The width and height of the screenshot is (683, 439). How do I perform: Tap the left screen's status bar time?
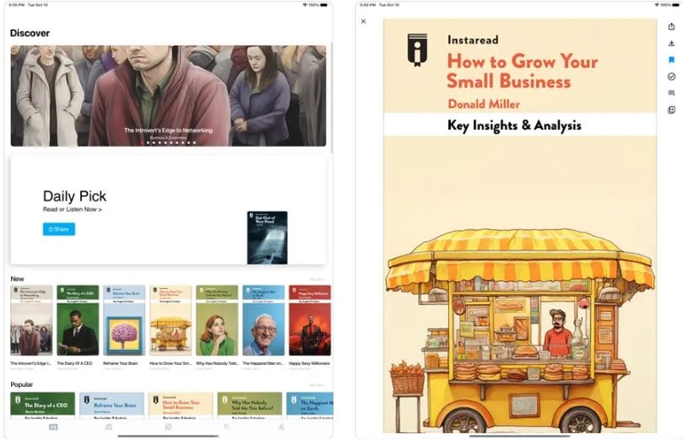tap(16, 5)
